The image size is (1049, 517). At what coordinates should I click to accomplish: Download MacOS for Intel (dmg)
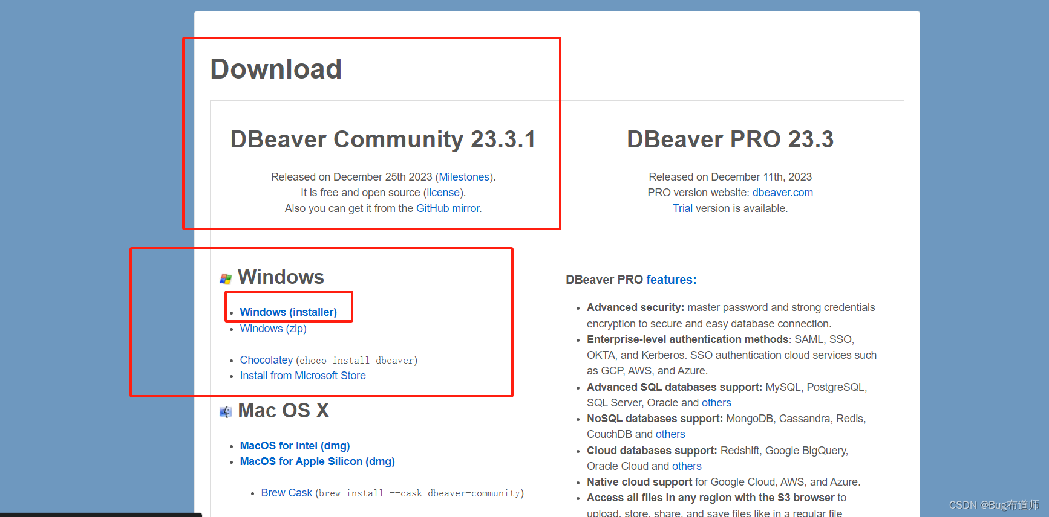295,446
